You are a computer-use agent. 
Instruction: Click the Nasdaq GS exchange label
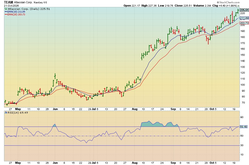[x=40, y=2]
